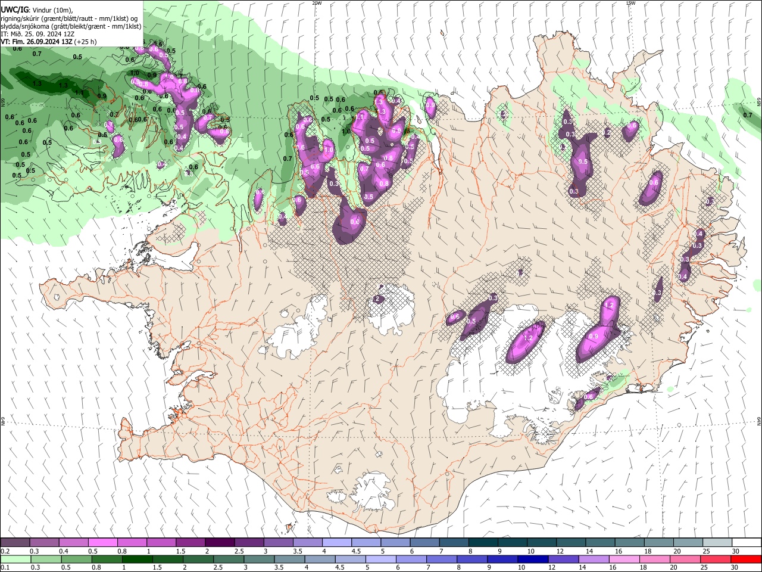Viewport: 762px width, 572px height.
Task: Click the top-row white 30 swatch
Action: [x=746, y=543]
